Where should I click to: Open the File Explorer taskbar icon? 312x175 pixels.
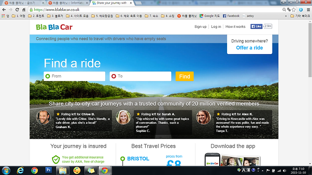[63, 171]
